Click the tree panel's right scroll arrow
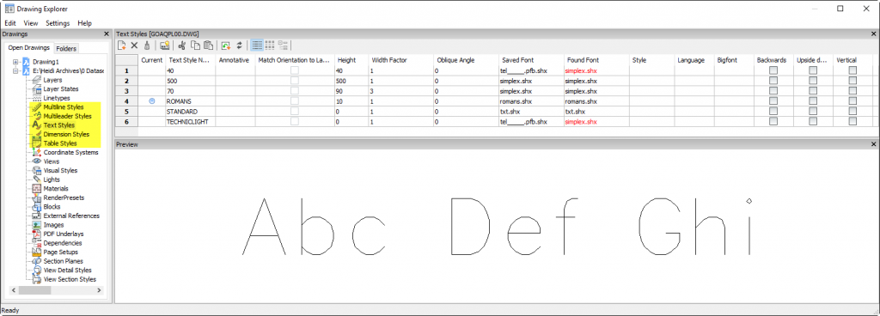880x316 pixels. click(x=99, y=290)
